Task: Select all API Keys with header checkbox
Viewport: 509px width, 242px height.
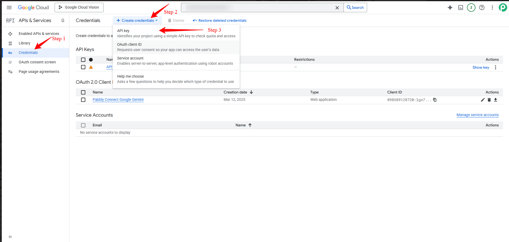Action: click(83, 59)
